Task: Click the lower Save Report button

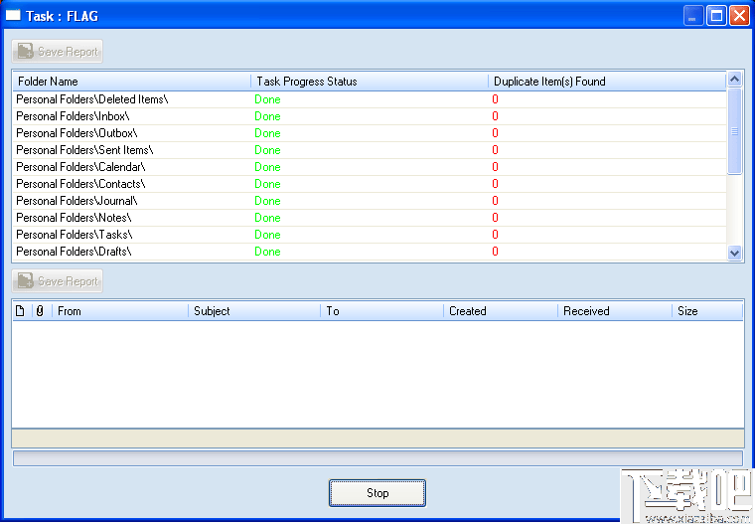Action: point(58,281)
